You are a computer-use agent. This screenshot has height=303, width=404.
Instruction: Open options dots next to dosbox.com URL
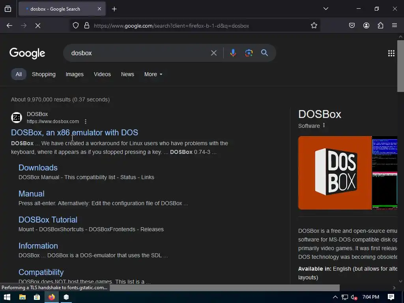86,122
